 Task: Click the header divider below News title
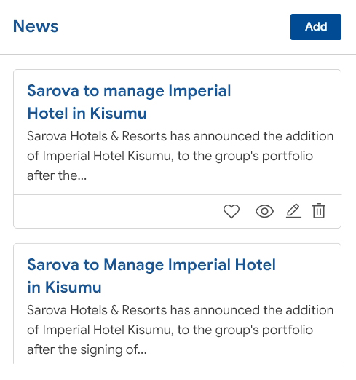[x=178, y=55]
